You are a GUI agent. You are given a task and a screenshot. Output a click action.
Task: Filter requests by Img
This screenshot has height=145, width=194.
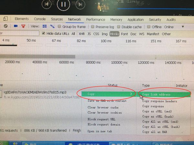pos(104,34)
